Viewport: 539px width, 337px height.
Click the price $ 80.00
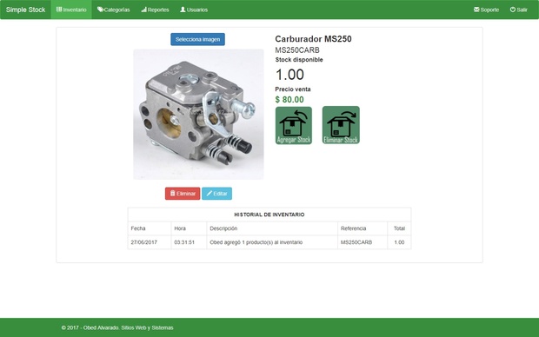(289, 100)
